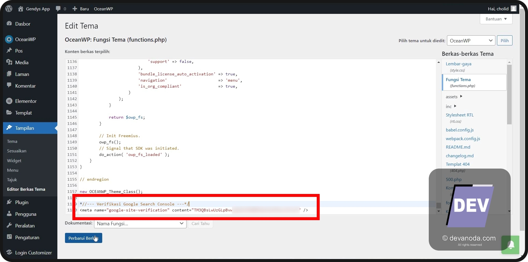Click the 'return $owp_fs;' code line
The width and height of the screenshot is (528, 262).
click(x=127, y=117)
